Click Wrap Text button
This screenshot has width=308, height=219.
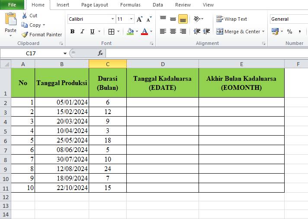(231, 19)
